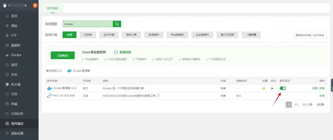Screen dimensions: 333x140
Task: Click into the 应用搜索 Docker input
Action: coord(88,24)
